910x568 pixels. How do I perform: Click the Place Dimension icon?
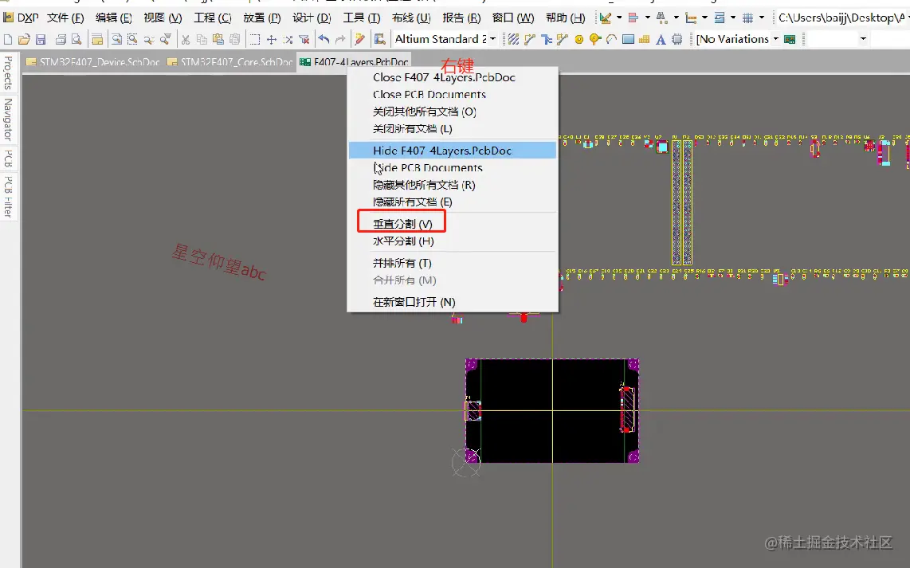(x=691, y=18)
